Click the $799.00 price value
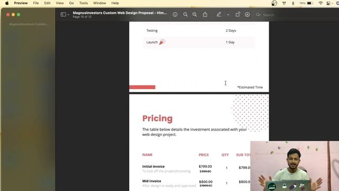This screenshot has height=191, width=339. point(205,166)
